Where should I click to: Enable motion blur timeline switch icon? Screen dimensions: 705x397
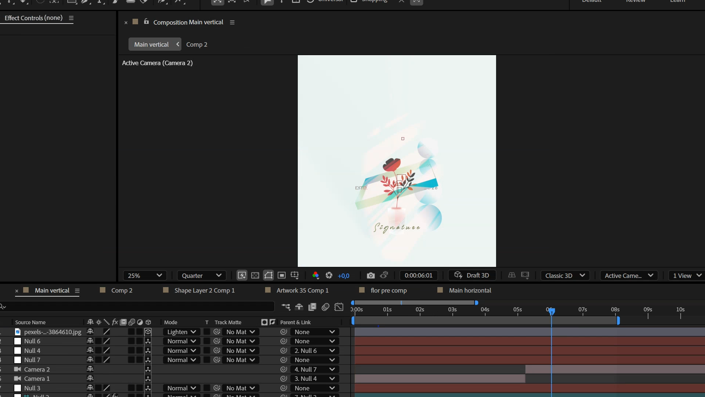(325, 307)
